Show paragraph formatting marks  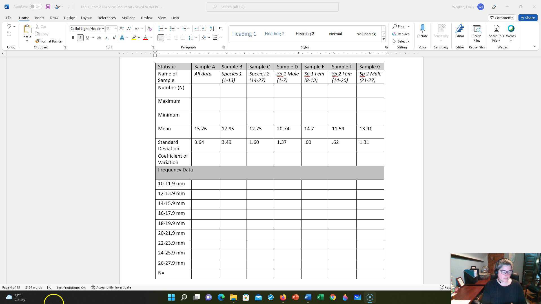pyautogui.click(x=220, y=28)
